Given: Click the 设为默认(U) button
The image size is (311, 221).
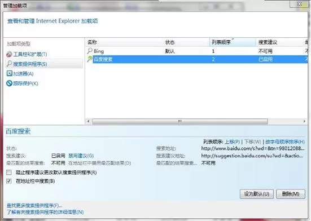Looking at the screenshot, I should coord(257,194).
